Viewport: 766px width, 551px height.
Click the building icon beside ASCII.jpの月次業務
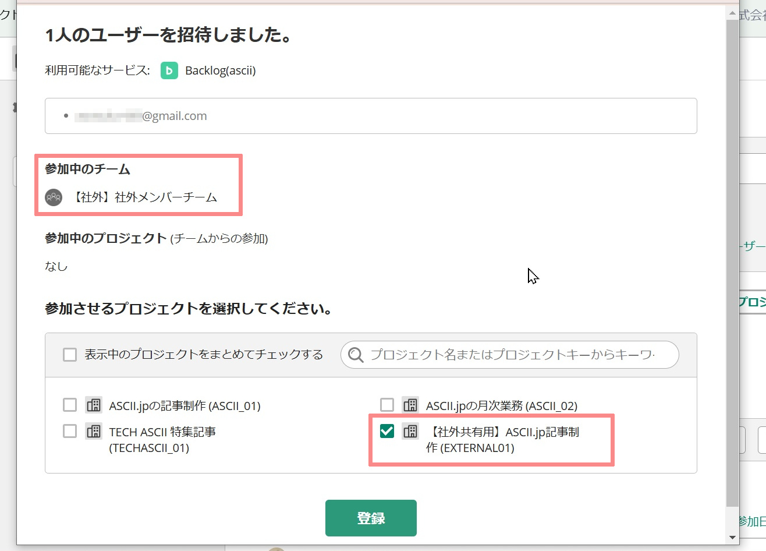click(410, 405)
